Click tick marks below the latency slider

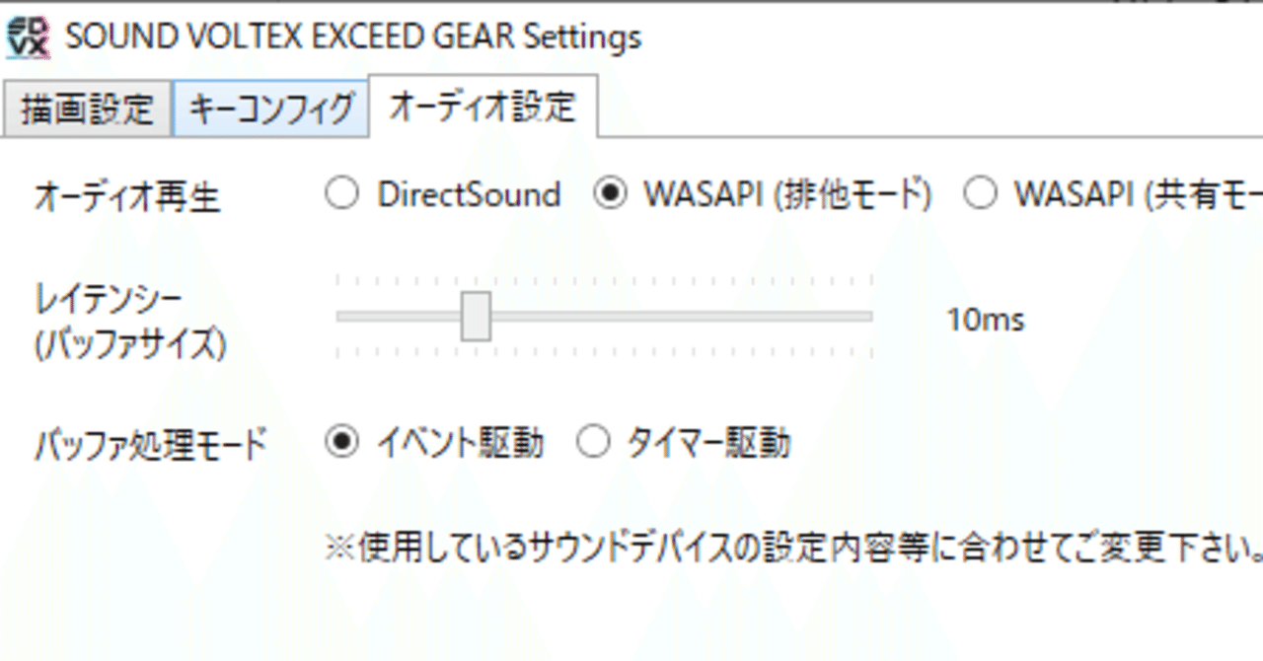pyautogui.click(x=605, y=352)
